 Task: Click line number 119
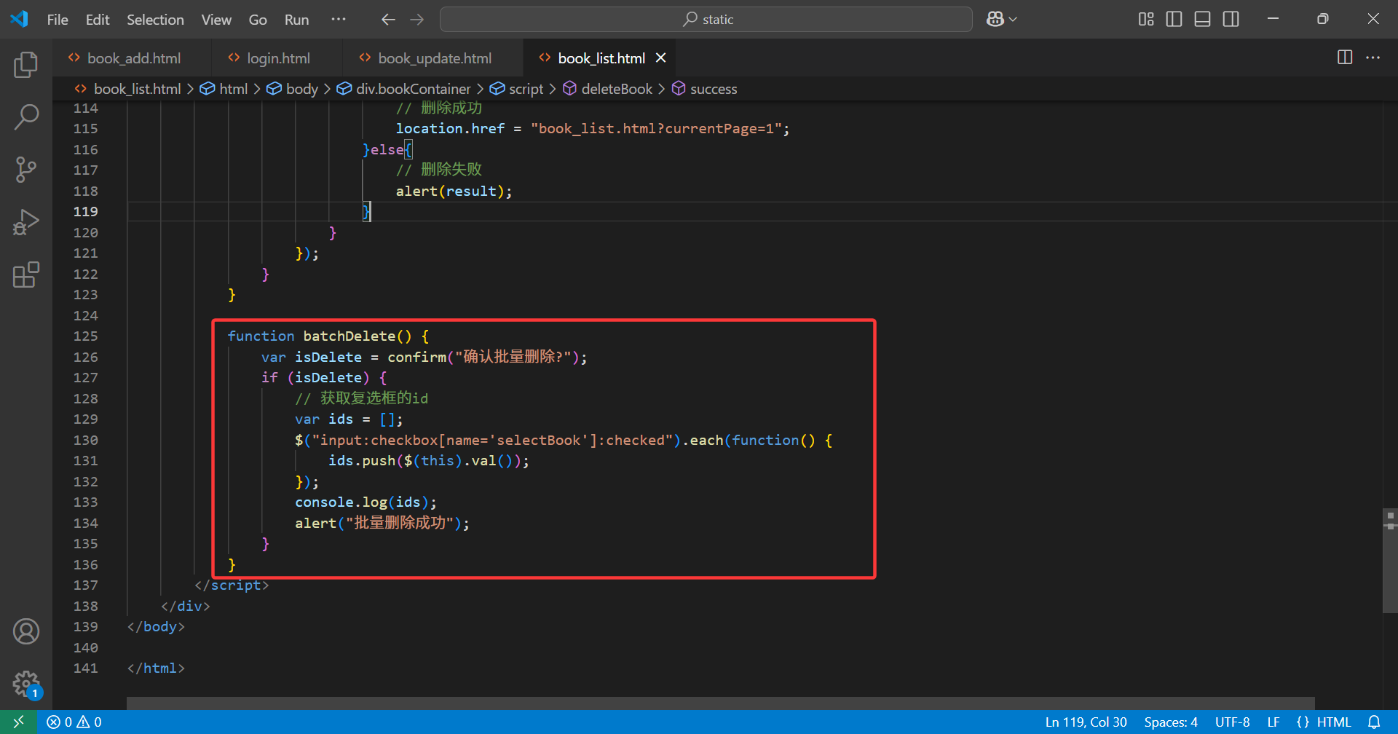click(86, 211)
